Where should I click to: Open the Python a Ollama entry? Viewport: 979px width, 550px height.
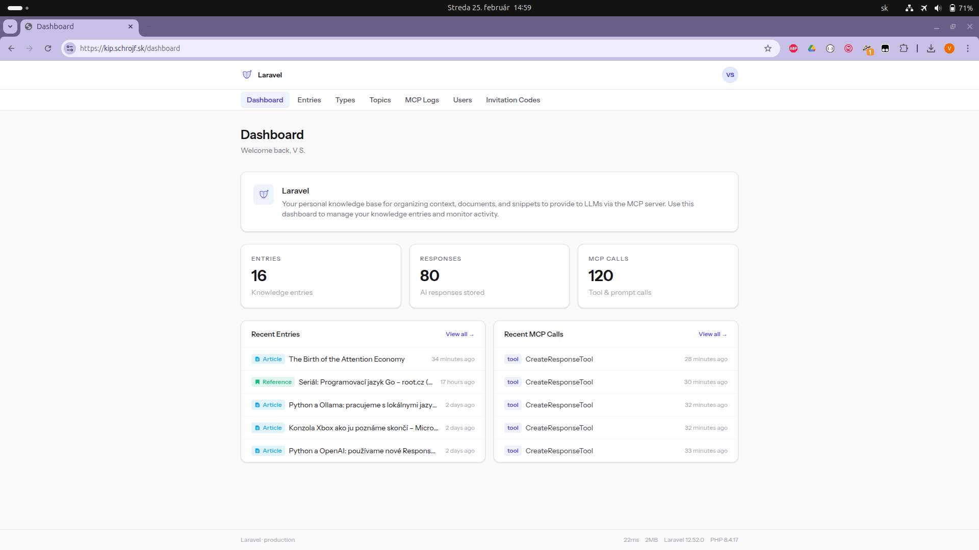(363, 405)
